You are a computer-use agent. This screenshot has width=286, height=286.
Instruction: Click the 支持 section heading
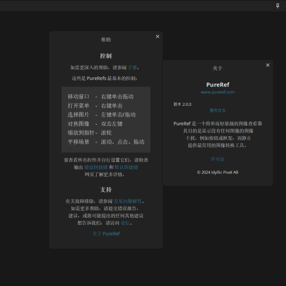coord(106,190)
